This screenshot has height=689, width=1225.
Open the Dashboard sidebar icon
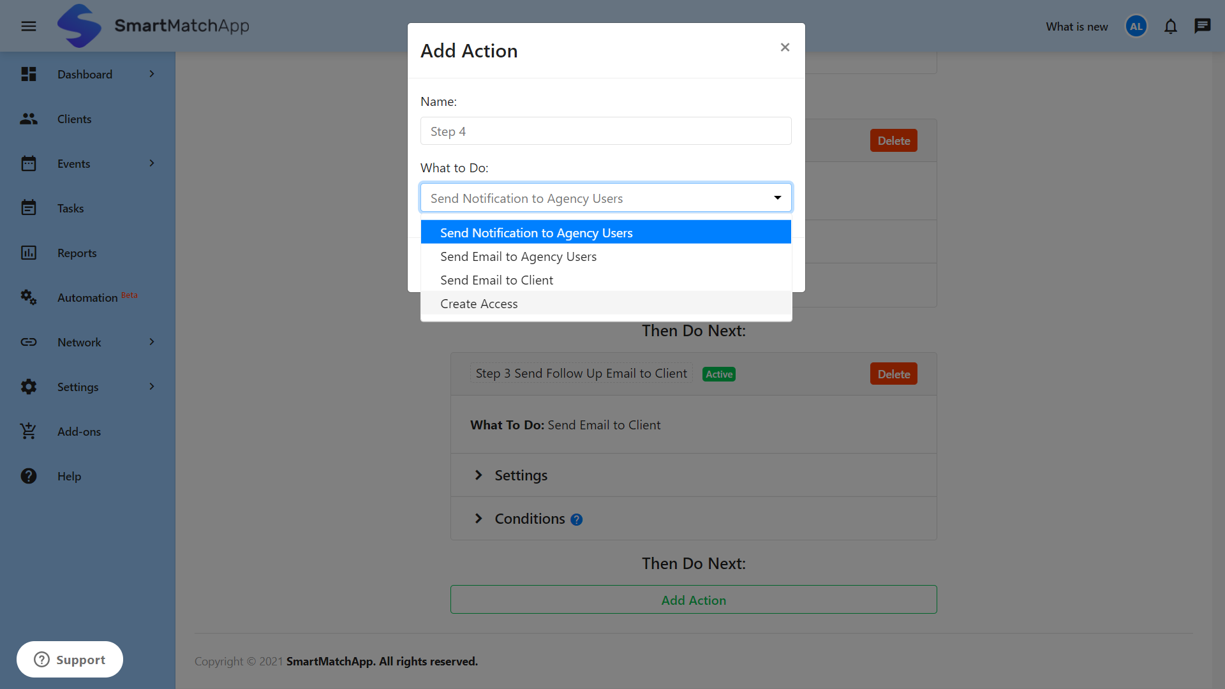tap(29, 74)
